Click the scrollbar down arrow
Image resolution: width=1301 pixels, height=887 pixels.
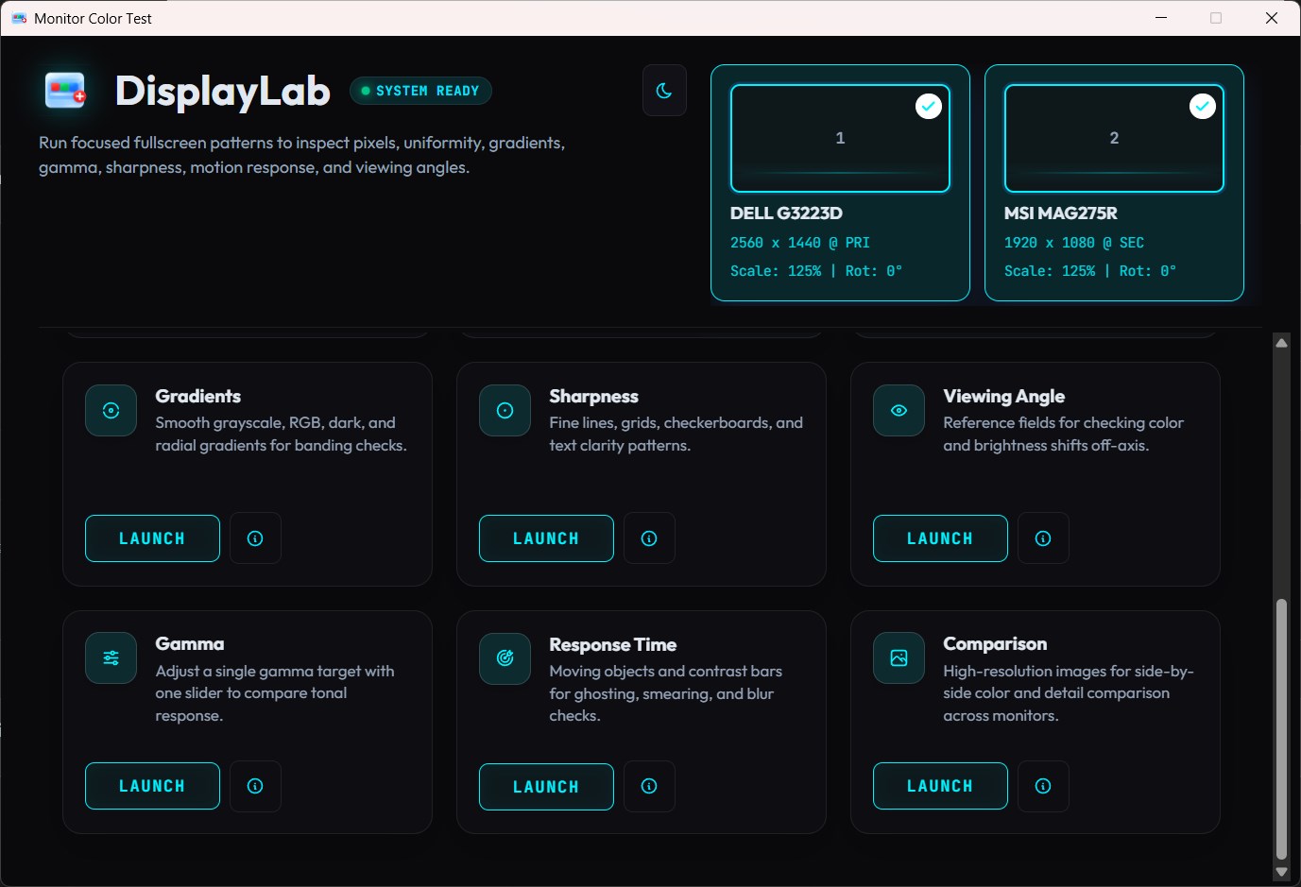pyautogui.click(x=1281, y=872)
